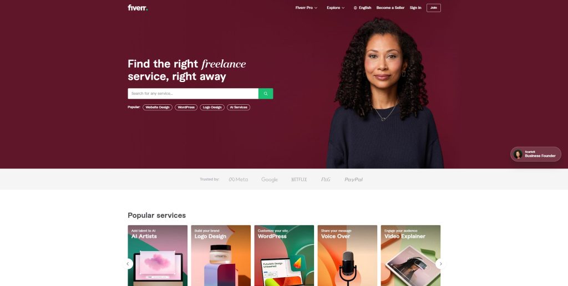Open the Explore dropdown menu
568x286 pixels.
tap(336, 8)
